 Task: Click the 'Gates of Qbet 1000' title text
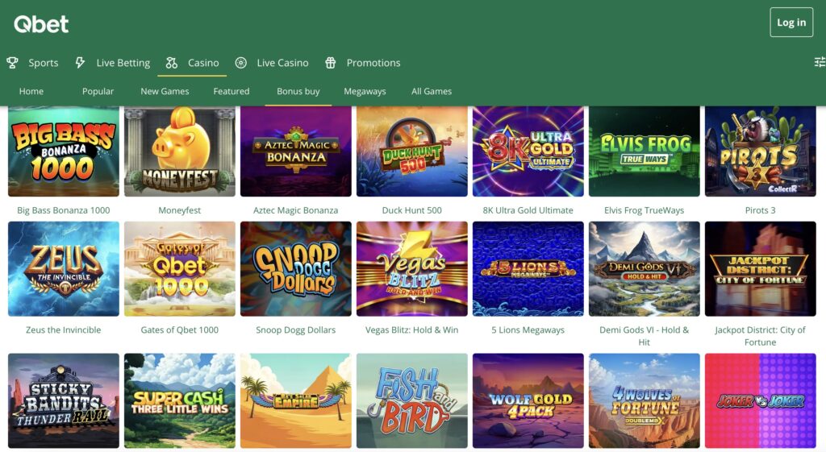tap(180, 330)
